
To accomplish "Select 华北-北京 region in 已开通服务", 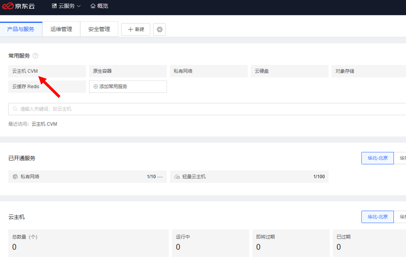I will click(378, 158).
